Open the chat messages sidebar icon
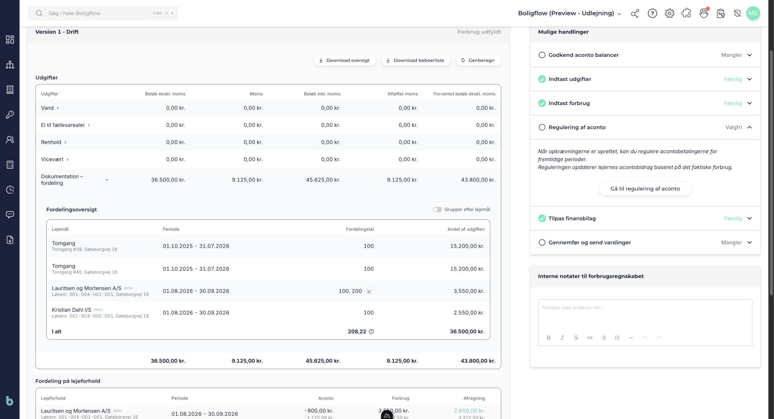774x419 pixels. point(10,215)
